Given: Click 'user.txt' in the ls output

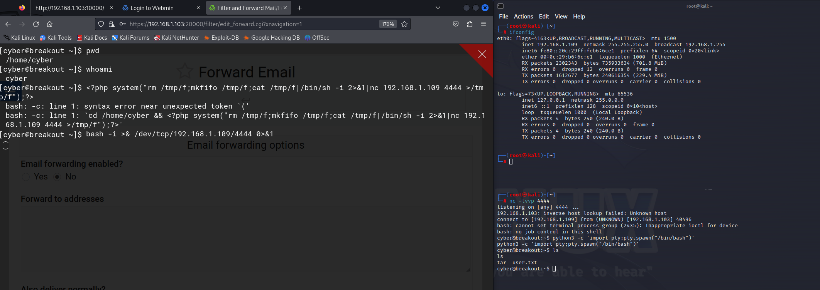Looking at the screenshot, I should tap(525, 263).
